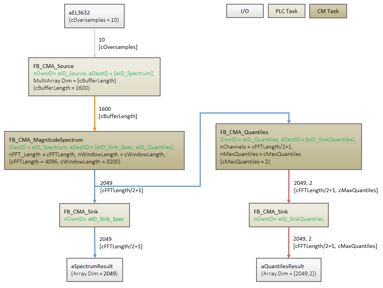
Task: Click '(cBufferLength = 1600)' text
Action: click(62, 88)
